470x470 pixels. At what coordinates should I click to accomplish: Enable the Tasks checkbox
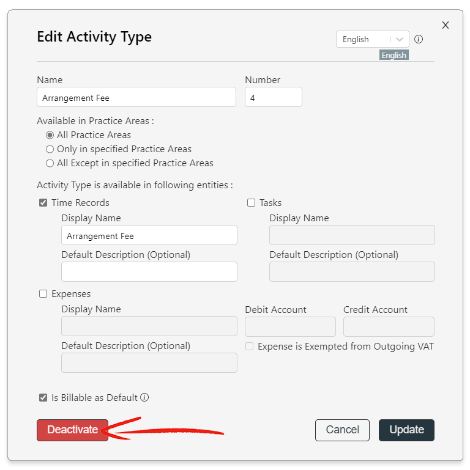click(x=251, y=203)
